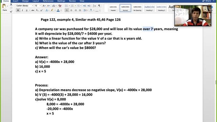
Task: Expand borders options arrow
Action: click(x=100, y=10)
